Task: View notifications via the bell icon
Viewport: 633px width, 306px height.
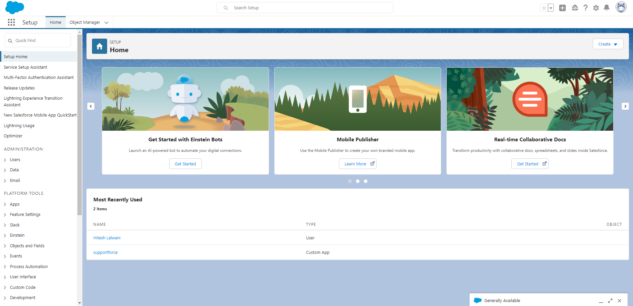Action: [x=607, y=7]
